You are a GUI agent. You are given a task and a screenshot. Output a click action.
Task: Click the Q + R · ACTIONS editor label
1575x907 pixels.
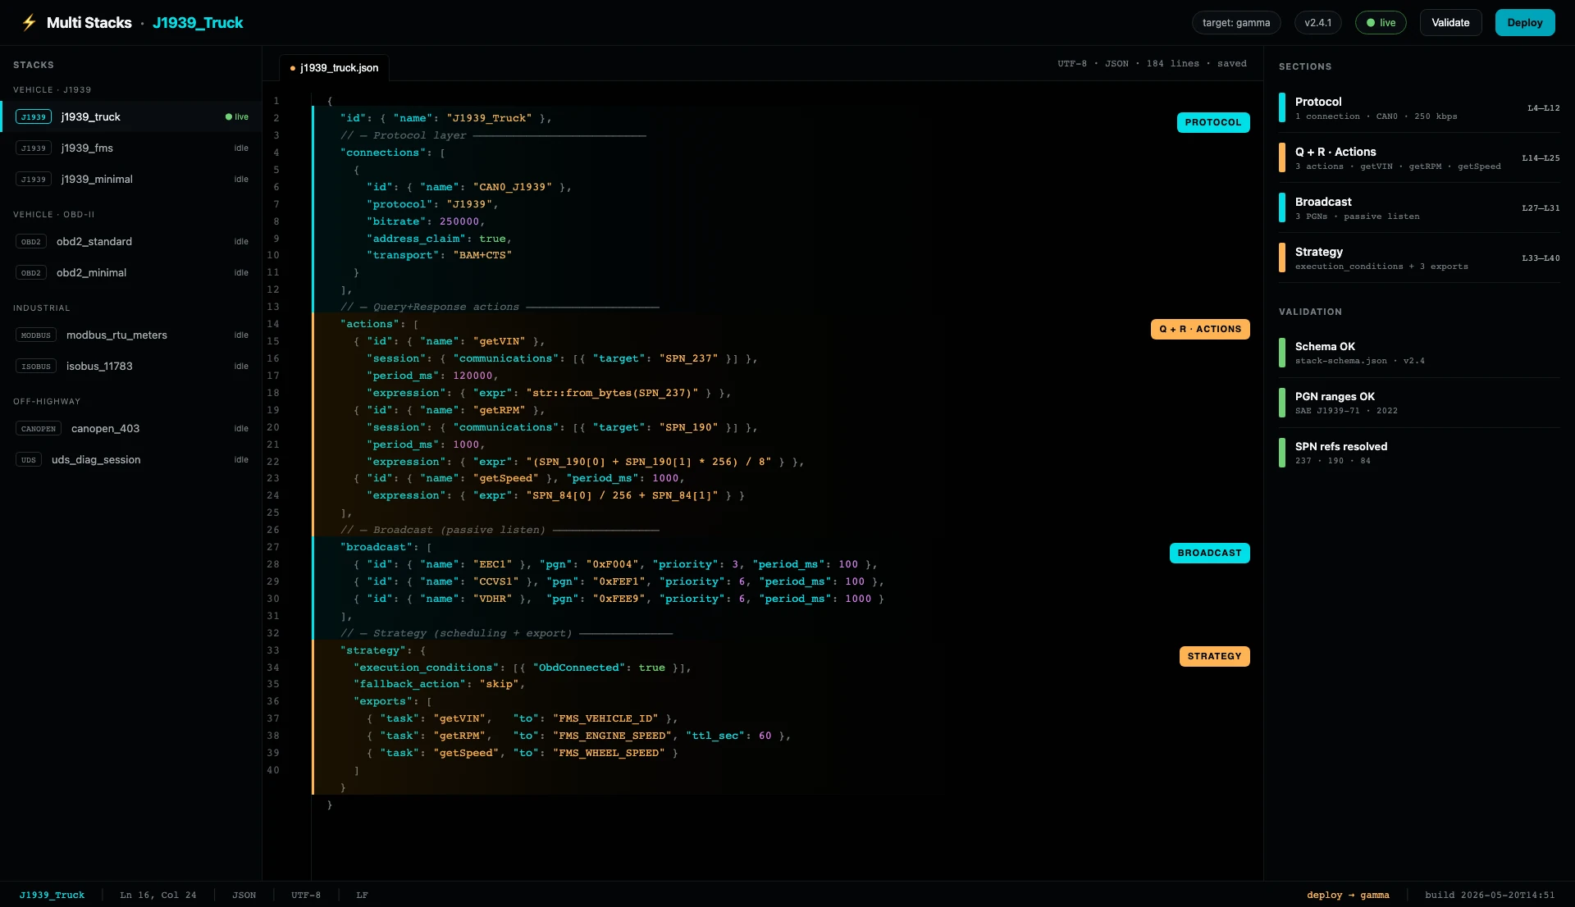(1200, 329)
